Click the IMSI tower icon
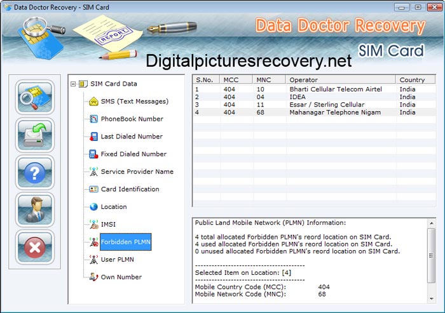This screenshot has width=445, height=313. [x=93, y=224]
